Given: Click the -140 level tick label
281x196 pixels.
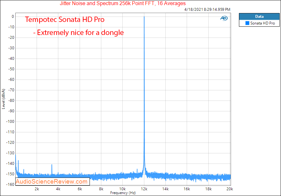Looking at the screenshot, I should pos(10,164).
